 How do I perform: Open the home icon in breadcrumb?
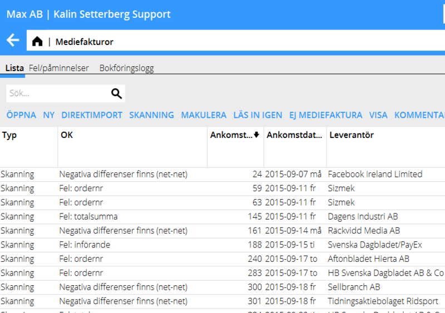[37, 42]
